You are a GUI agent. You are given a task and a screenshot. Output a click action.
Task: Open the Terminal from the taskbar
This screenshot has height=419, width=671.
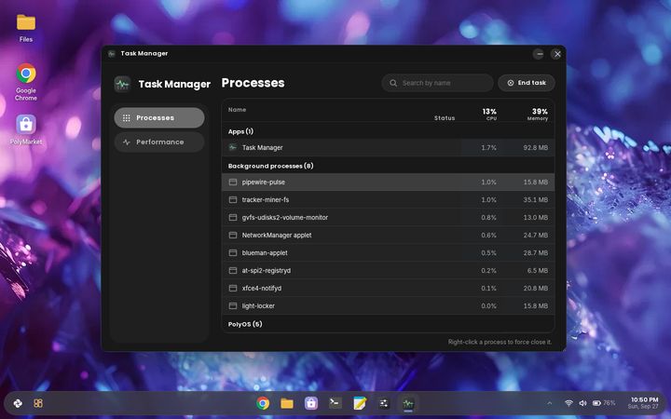pyautogui.click(x=335, y=403)
